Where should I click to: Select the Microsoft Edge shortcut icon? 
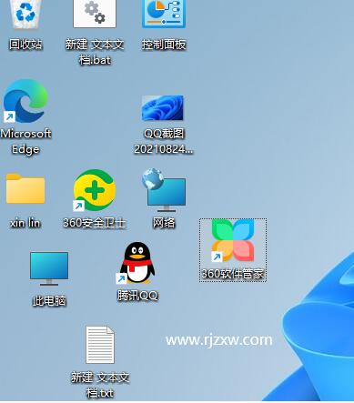[25, 101]
